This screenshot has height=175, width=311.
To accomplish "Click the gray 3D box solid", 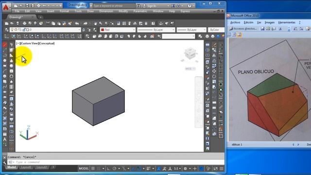I will coord(98,101).
